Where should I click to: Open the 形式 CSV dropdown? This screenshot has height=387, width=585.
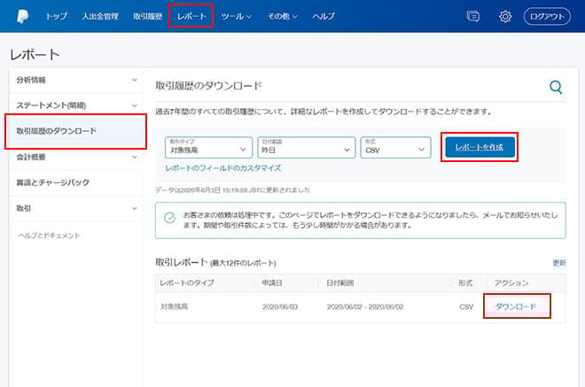pyautogui.click(x=393, y=147)
